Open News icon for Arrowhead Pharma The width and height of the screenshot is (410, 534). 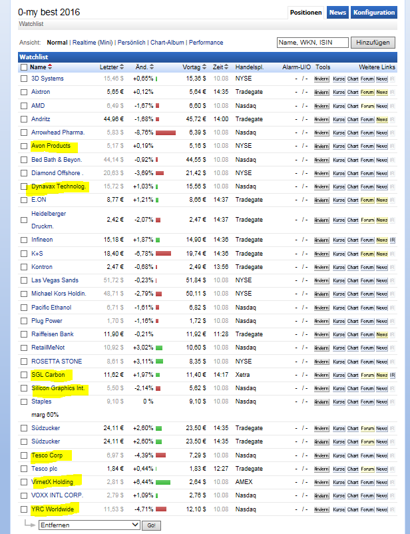381,133
